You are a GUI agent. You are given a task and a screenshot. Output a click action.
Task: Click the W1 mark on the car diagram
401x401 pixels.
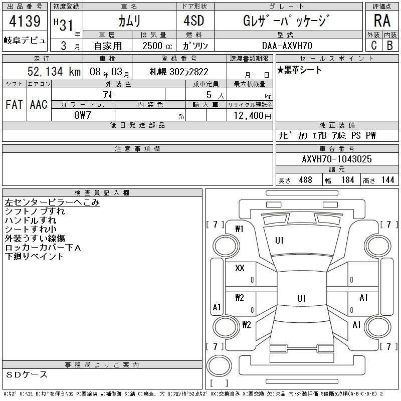pos(239,229)
